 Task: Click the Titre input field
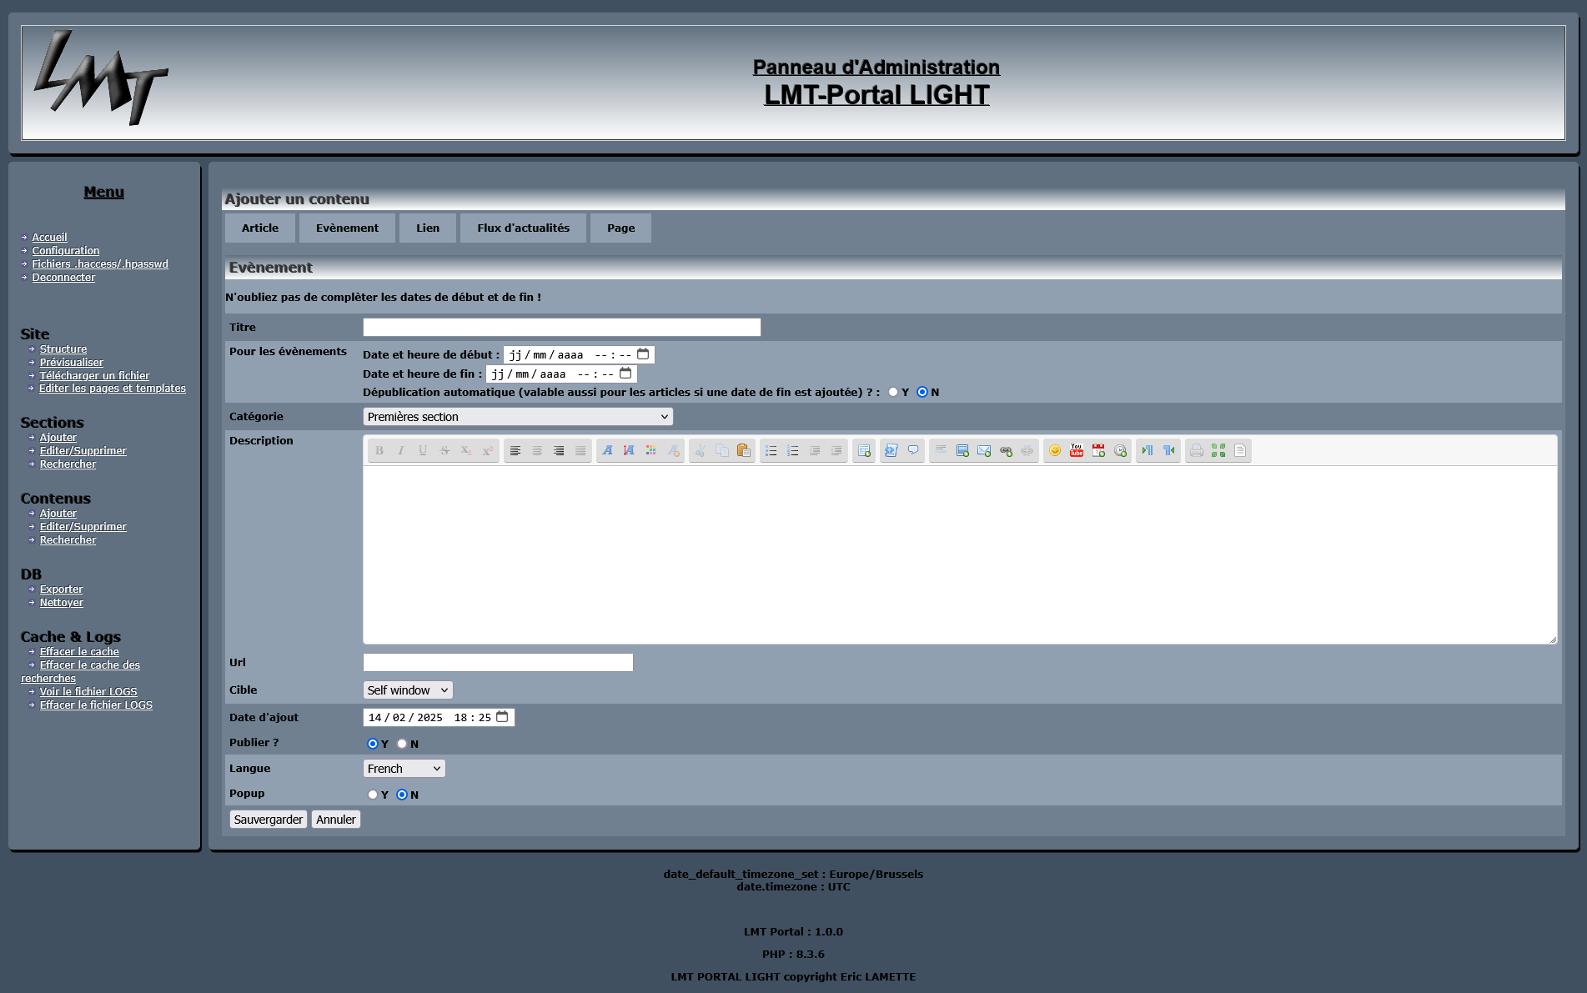tap(561, 328)
